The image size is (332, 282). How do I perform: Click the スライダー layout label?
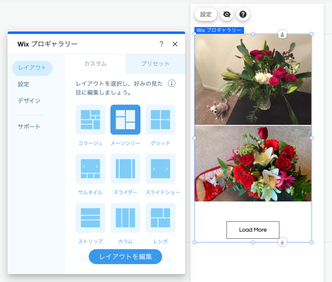pyautogui.click(x=126, y=192)
